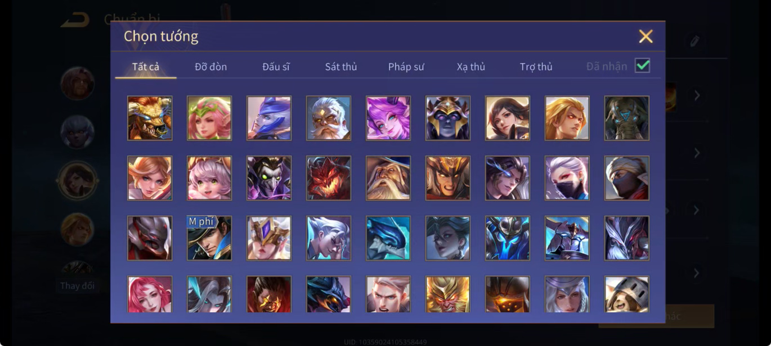771x346 pixels.
Task: Select the purple-haired girl hero portrait
Action: tap(388, 118)
